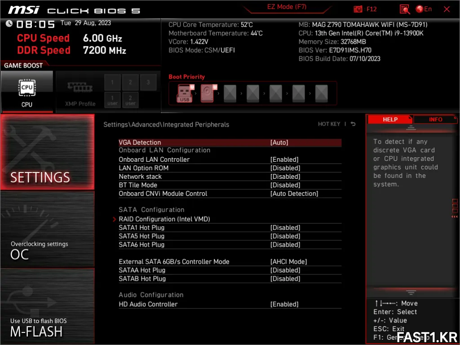Click the clock time 08:05
The width and height of the screenshot is (460, 345).
[x=35, y=24]
